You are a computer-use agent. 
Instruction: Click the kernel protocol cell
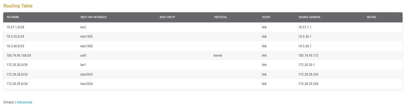(218, 56)
